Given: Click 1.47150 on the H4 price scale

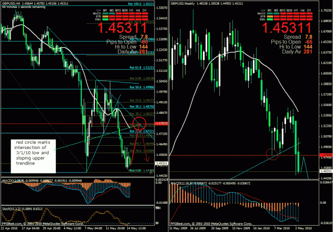Looking at the screenshot, I should click(x=161, y=134).
